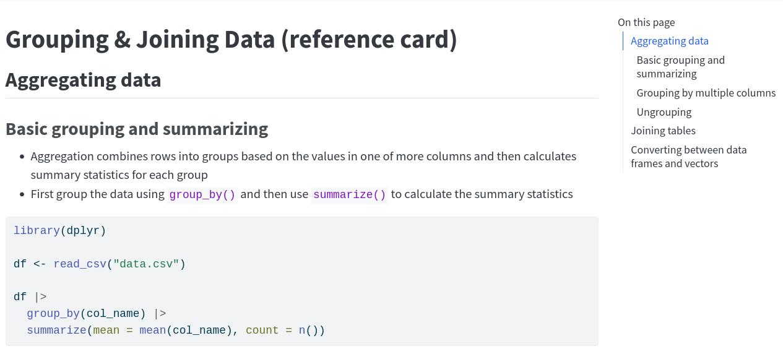
Task: Click the df |> pipe line in code
Action: [x=30, y=297]
